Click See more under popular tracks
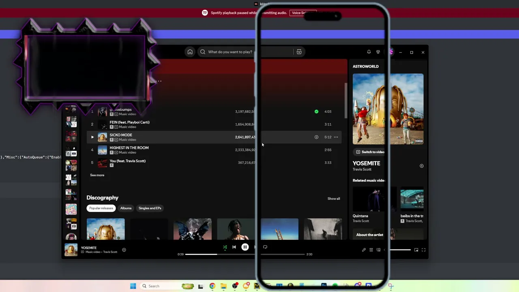Image resolution: width=519 pixels, height=292 pixels. pos(97,175)
